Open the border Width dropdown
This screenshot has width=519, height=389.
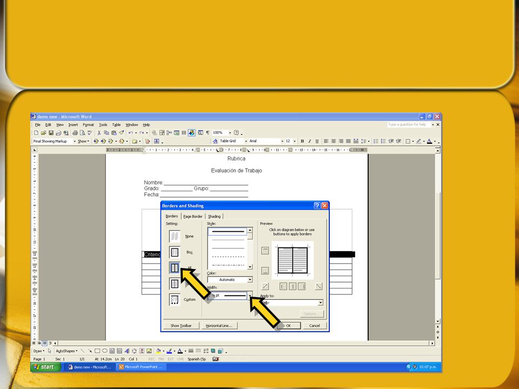click(250, 296)
